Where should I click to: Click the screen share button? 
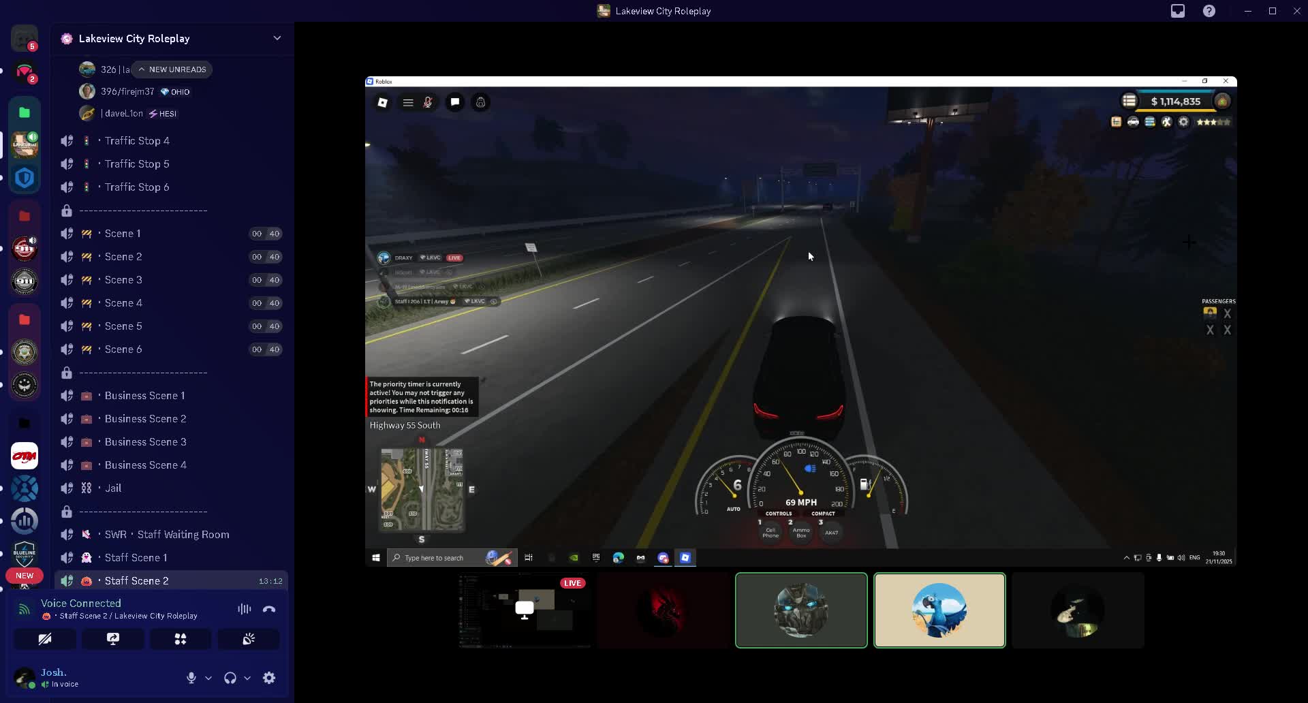[x=113, y=639]
